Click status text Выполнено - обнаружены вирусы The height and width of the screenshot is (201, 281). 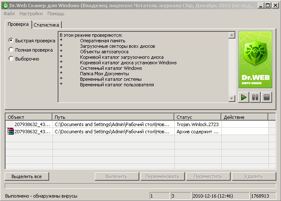click(x=41, y=196)
